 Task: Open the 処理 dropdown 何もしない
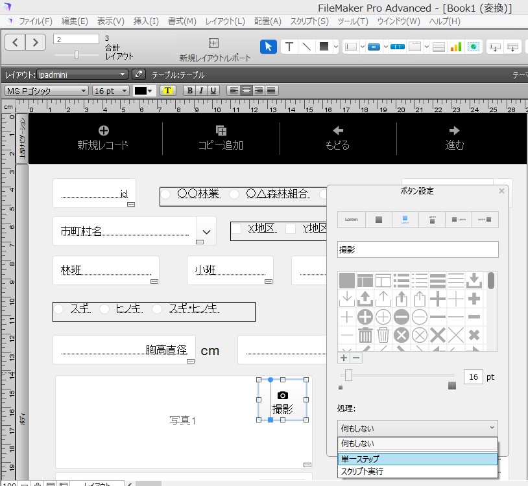pyautogui.click(x=418, y=428)
